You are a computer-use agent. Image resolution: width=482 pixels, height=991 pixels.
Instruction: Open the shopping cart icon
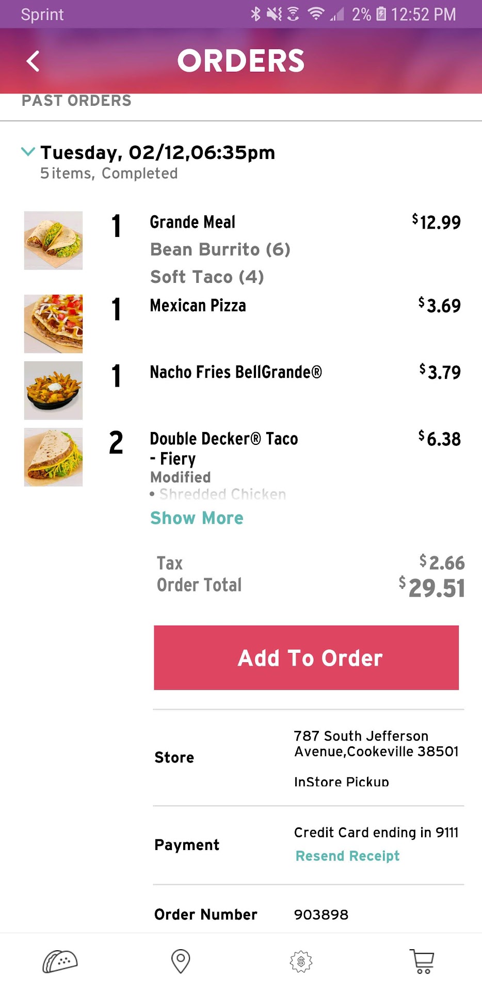click(422, 961)
